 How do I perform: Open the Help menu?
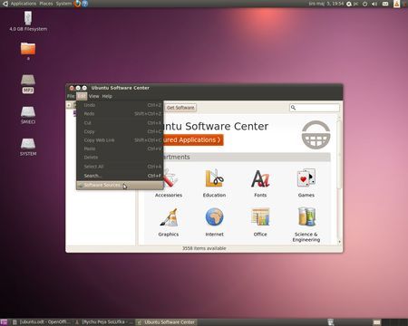pos(107,96)
